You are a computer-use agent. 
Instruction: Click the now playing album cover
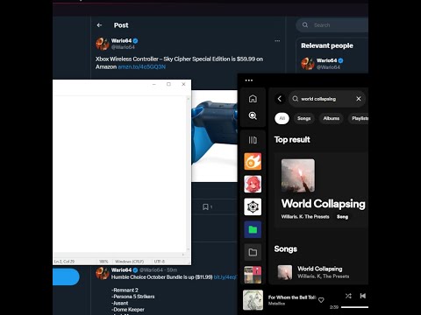tap(253, 300)
